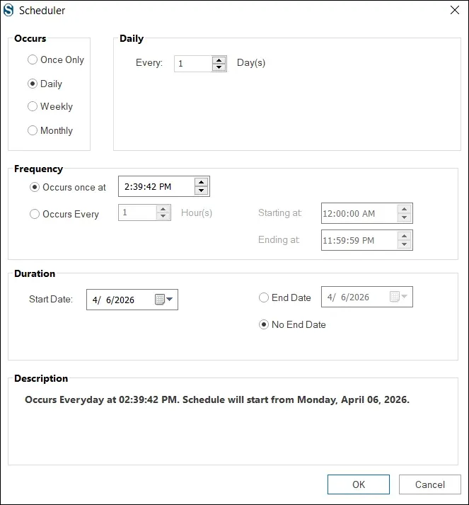Raise the Starting at time with up arrow
This screenshot has height=505, width=469.
[x=405, y=210]
